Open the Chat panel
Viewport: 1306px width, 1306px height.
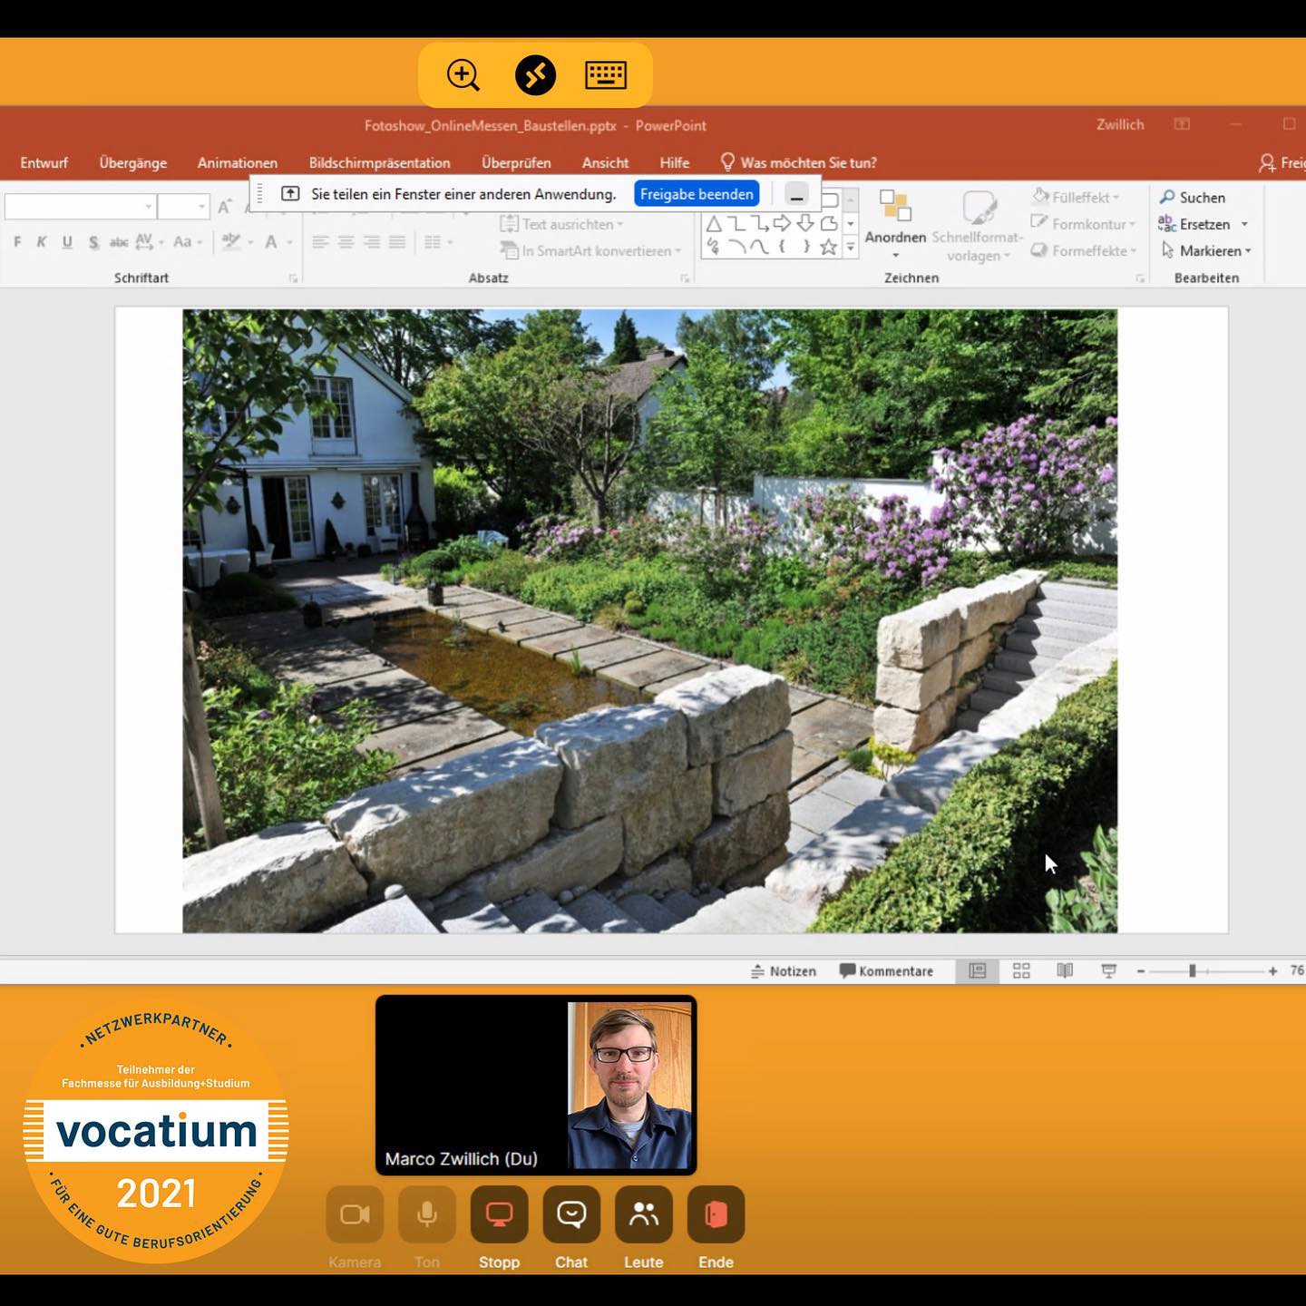click(571, 1213)
